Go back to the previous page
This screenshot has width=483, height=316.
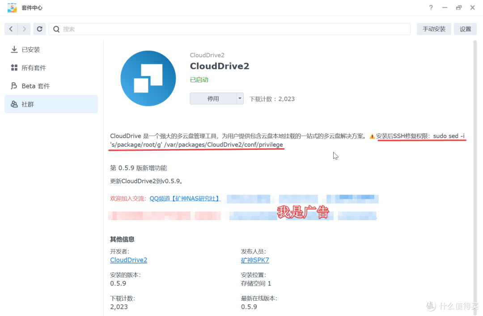[x=11, y=29]
